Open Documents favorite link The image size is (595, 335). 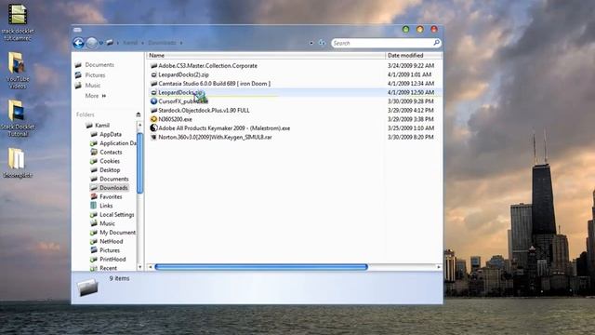(x=99, y=65)
